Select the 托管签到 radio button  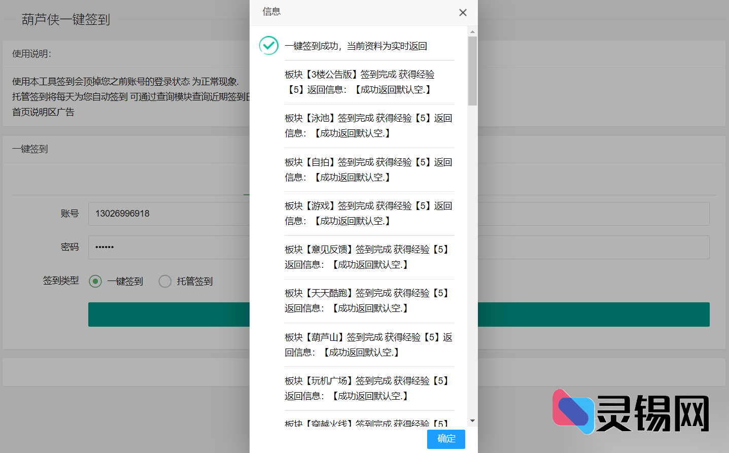pyautogui.click(x=165, y=281)
